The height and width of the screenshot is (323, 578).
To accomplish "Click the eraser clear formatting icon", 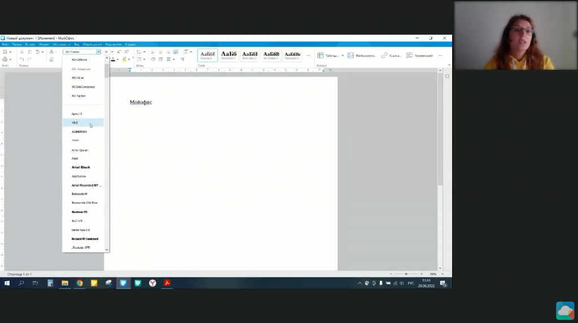I will coord(51,59).
